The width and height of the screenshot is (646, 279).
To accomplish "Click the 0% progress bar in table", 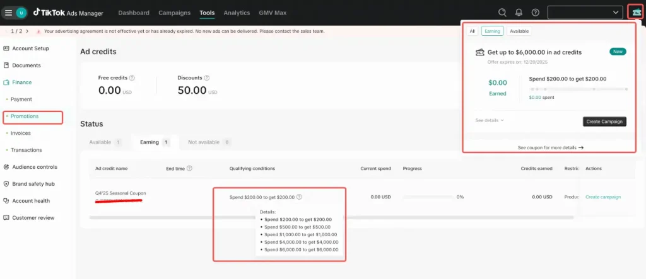I will pos(428,196).
